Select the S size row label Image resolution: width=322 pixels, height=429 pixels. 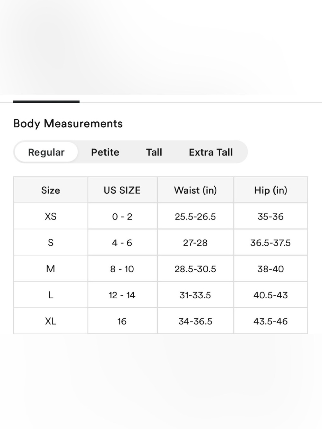(51, 242)
